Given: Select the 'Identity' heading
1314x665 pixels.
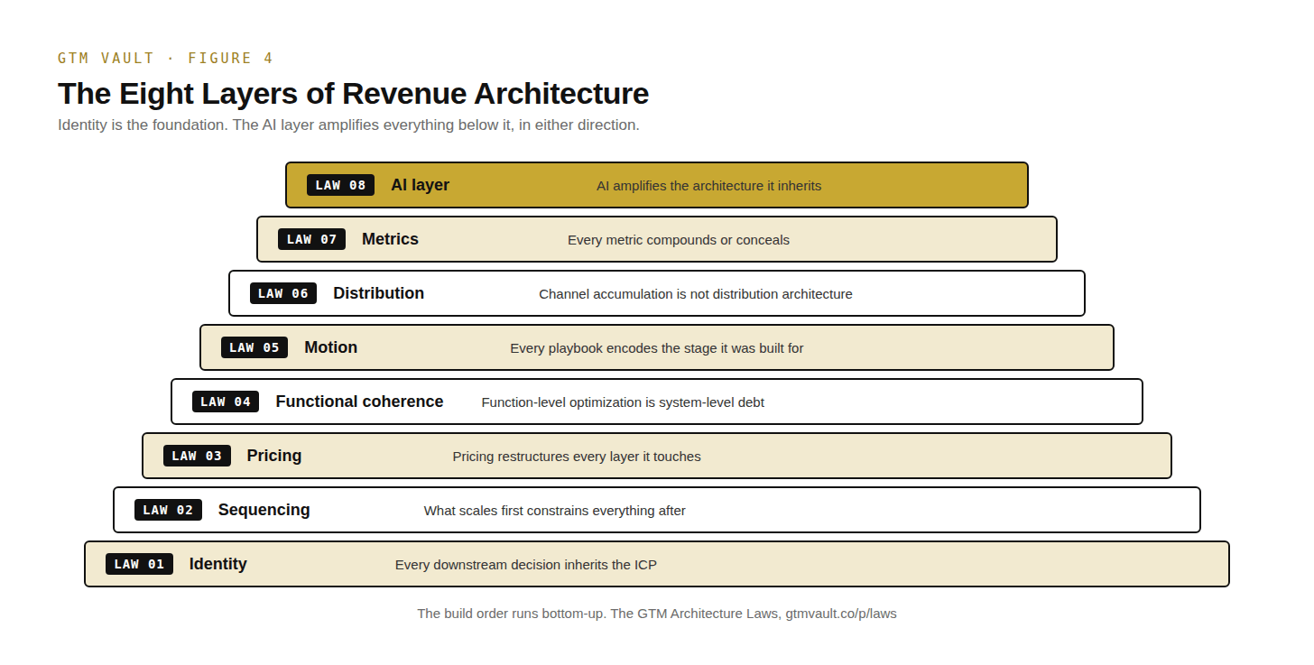Looking at the screenshot, I should point(217,564).
